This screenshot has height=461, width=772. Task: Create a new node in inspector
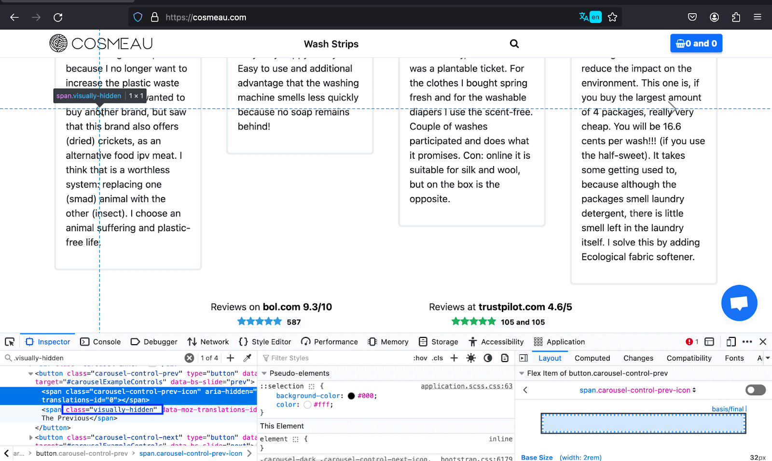(x=231, y=358)
